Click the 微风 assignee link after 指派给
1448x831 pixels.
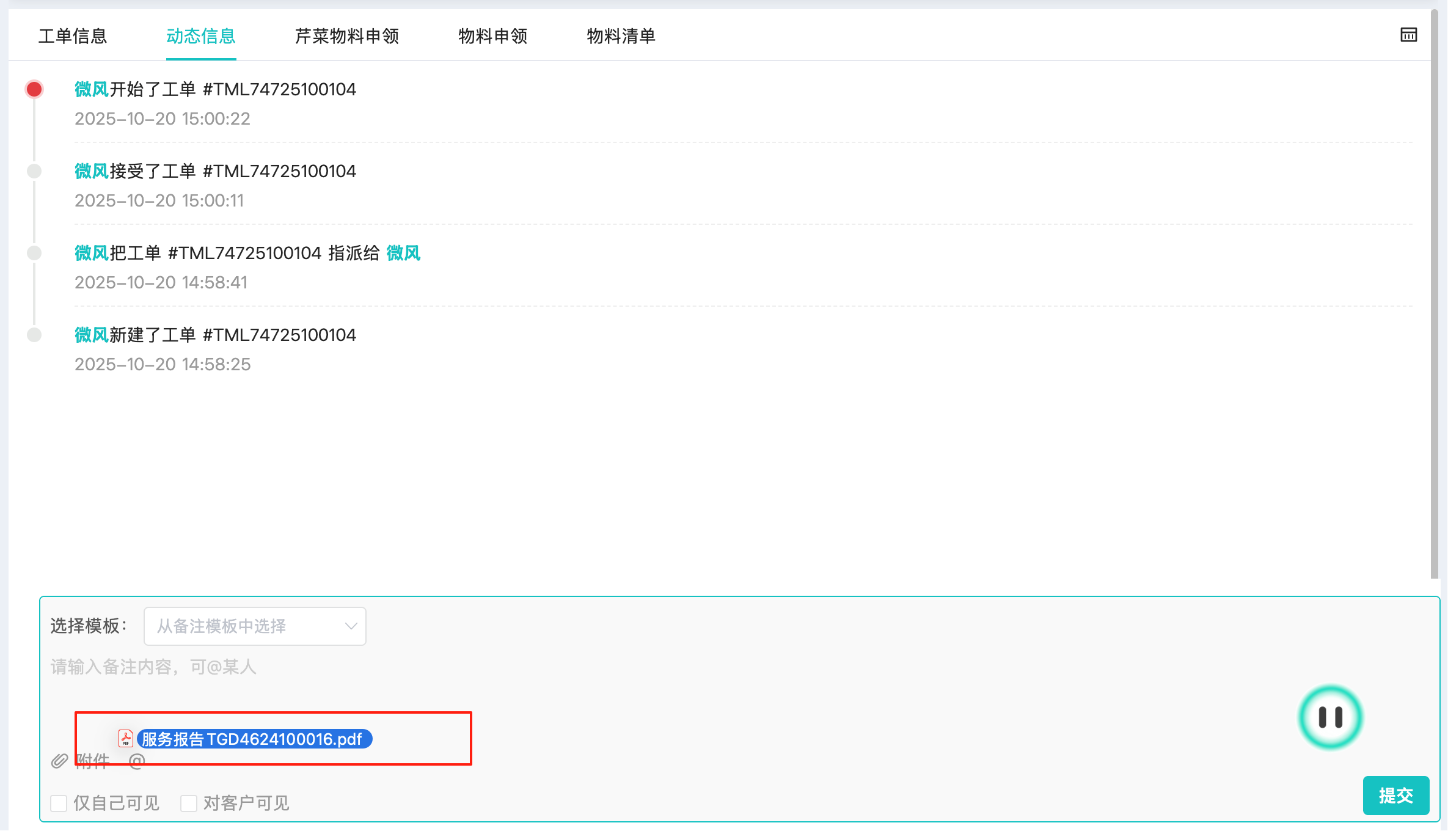coord(403,253)
